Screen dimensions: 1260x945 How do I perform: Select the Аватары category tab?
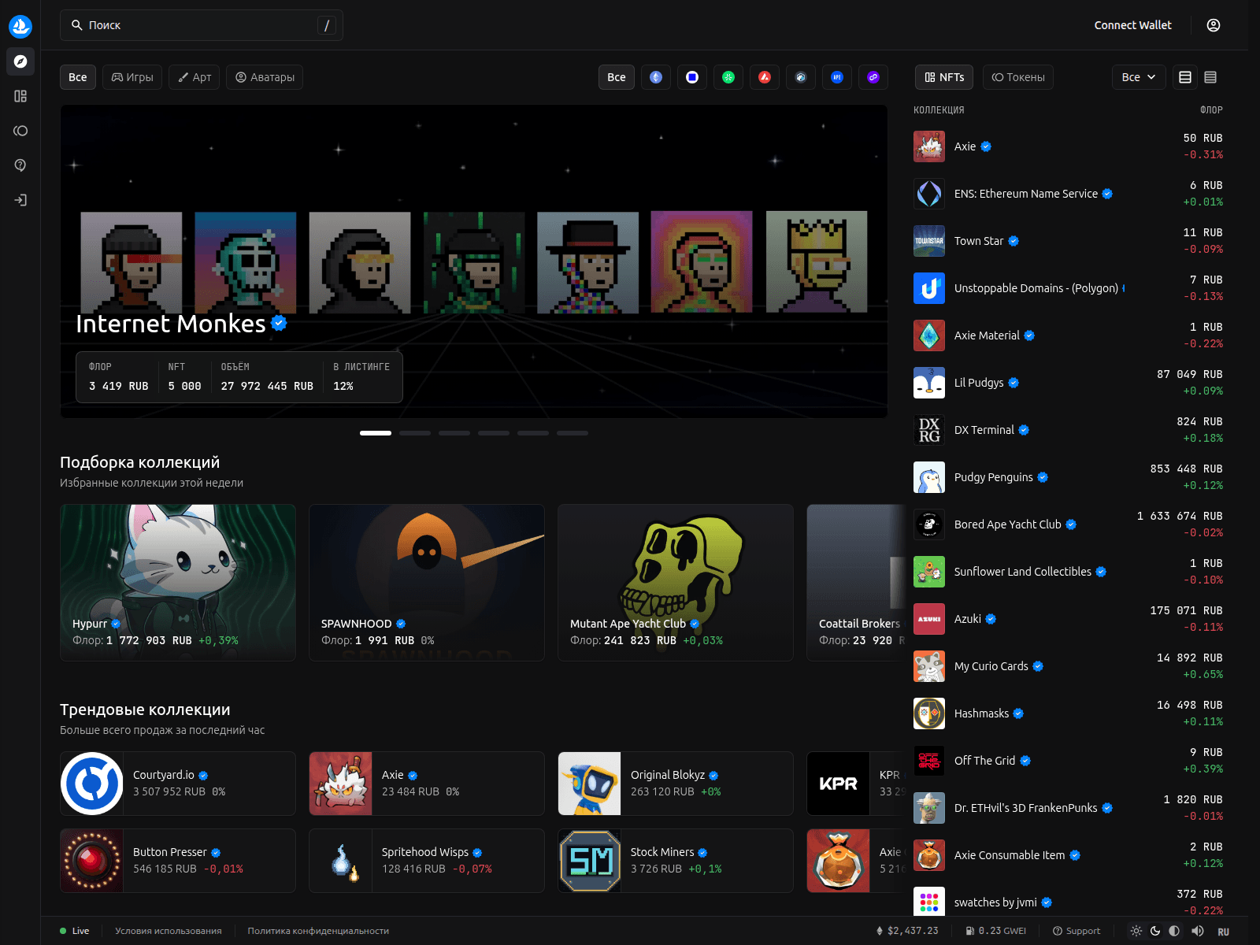(x=265, y=77)
